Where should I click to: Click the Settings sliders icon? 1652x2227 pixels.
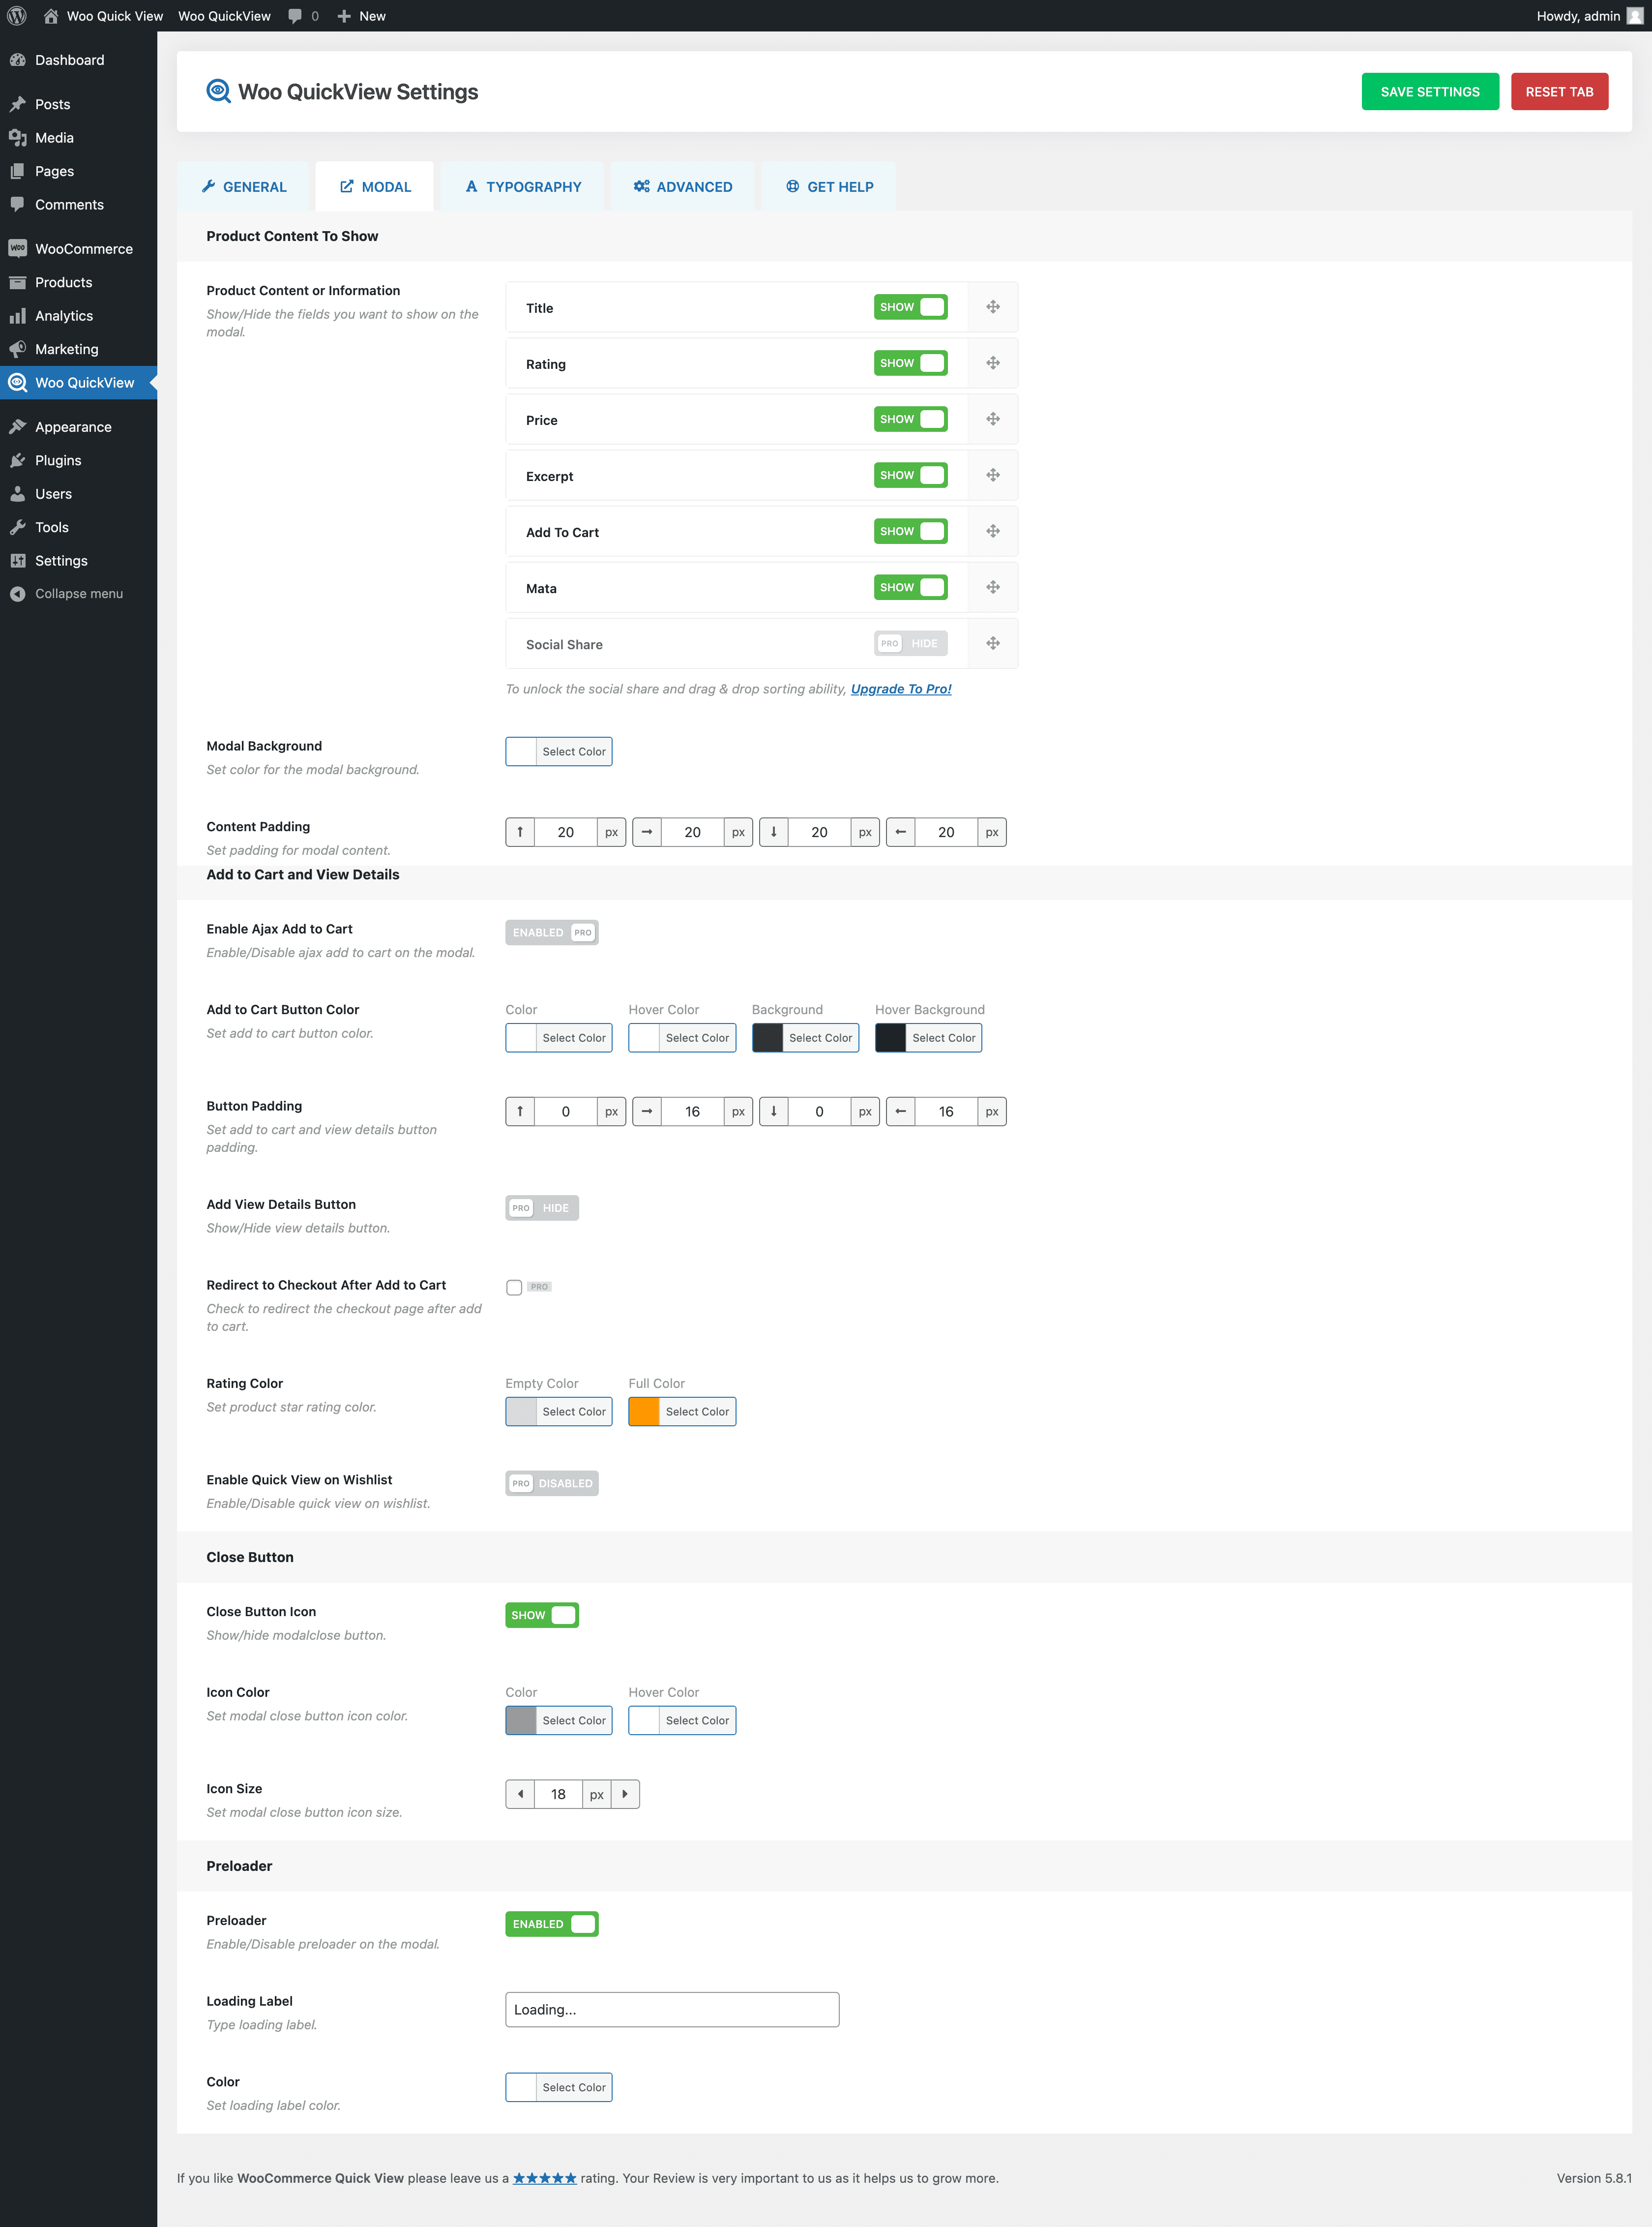point(17,560)
